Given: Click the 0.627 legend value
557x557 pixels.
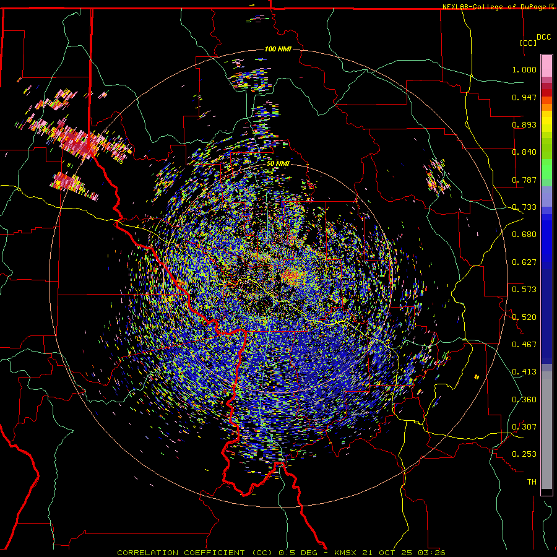Looking at the screenshot, I should [x=524, y=262].
